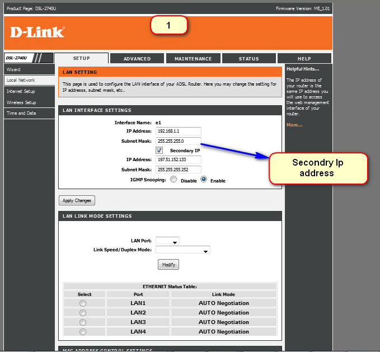380x352 pixels.
Task: Click the More... helpful hints link
Action: tap(294, 125)
